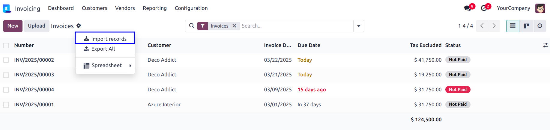Viewport: 550px width, 130px height.
Task: Sort by the Invoice Date column header
Action: [x=278, y=45]
